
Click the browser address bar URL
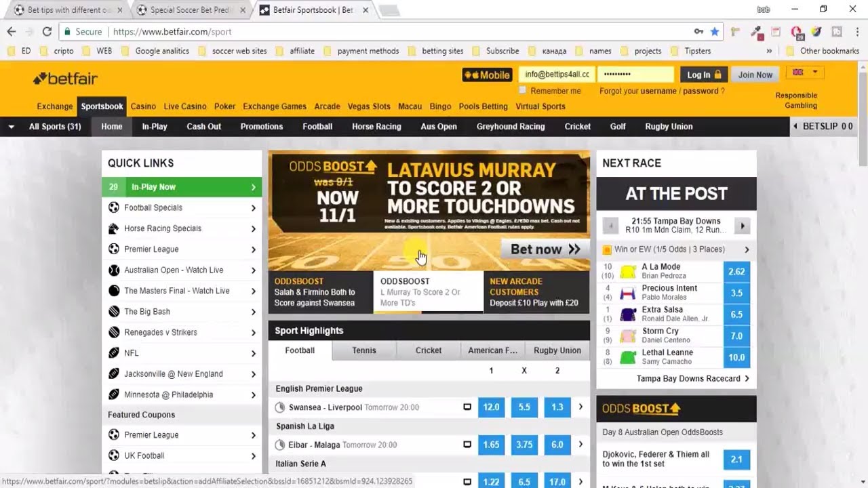(172, 32)
